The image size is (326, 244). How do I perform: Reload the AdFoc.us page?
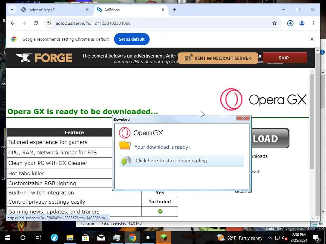click(x=36, y=23)
